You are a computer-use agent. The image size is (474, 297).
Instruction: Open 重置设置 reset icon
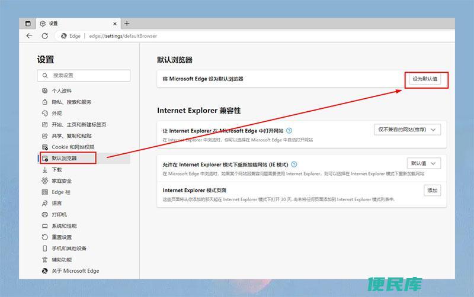pyautogui.click(x=45, y=237)
